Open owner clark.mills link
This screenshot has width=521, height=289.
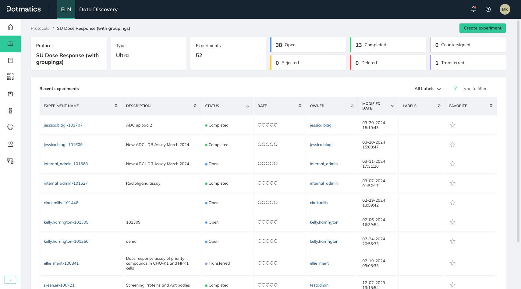point(319,203)
